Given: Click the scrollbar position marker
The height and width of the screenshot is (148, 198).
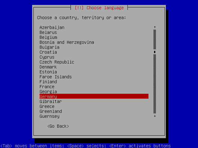Looking at the screenshot, I should point(155,52).
